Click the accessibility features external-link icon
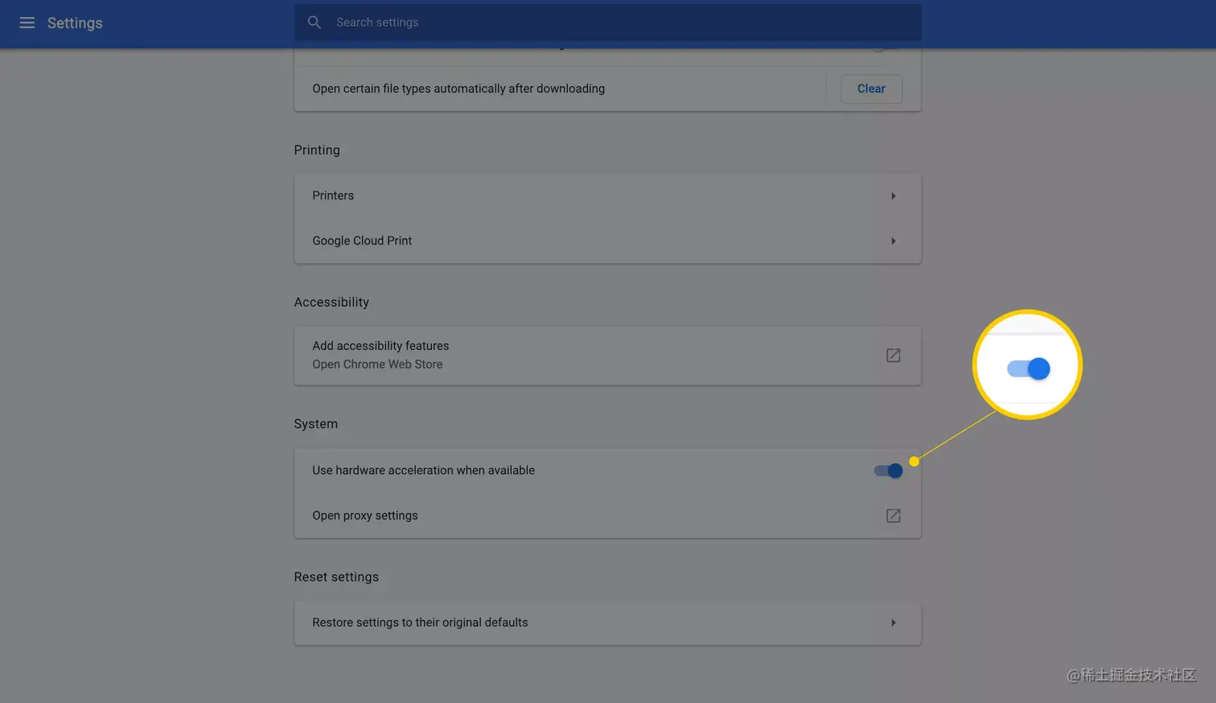 (893, 356)
